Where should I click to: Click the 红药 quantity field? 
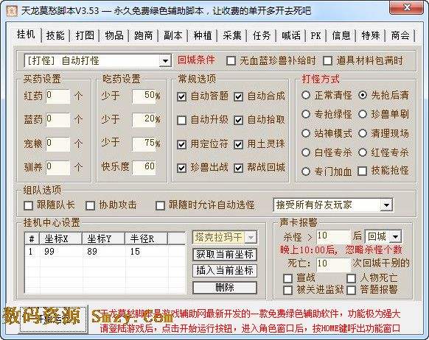pyautogui.click(x=58, y=96)
